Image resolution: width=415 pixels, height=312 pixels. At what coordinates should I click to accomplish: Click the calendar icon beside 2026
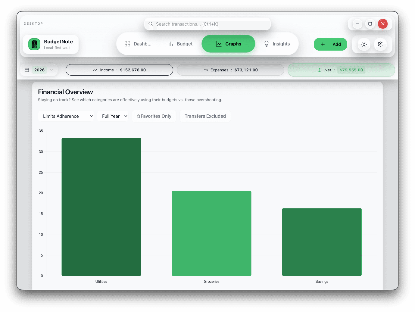tap(27, 70)
